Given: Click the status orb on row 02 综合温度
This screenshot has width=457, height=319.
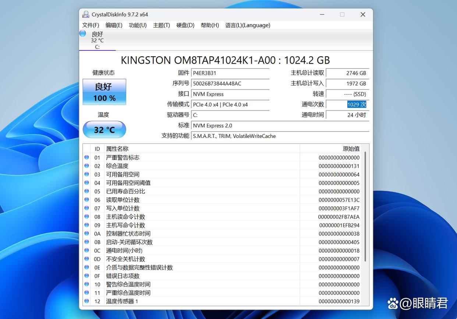Looking at the screenshot, I should pos(86,166).
